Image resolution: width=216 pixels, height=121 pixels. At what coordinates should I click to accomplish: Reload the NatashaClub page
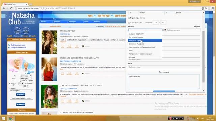[11, 8]
